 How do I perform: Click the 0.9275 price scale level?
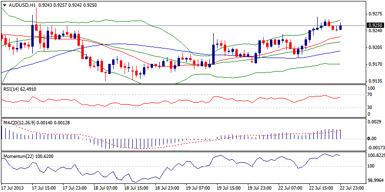pos(374,14)
